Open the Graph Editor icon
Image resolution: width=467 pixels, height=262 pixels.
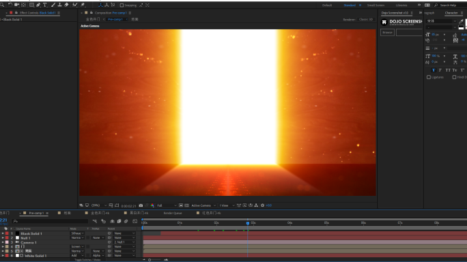135,221
